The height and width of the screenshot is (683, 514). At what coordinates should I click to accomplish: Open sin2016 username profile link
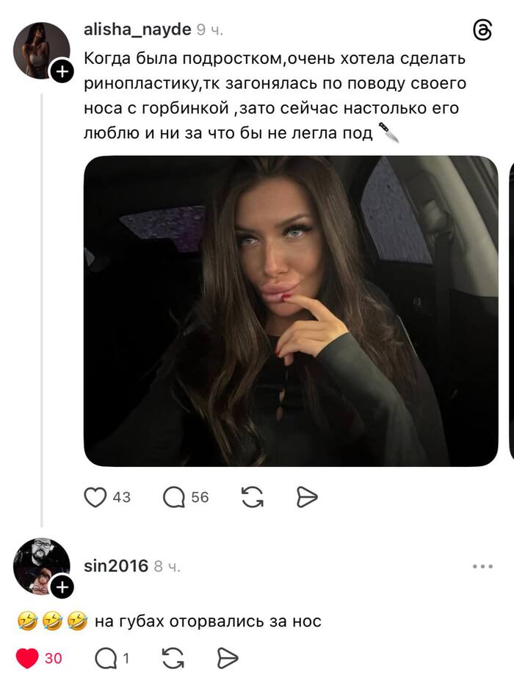116,566
